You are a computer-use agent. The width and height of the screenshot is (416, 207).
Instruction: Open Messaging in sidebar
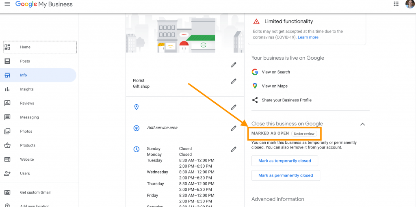(x=38, y=117)
